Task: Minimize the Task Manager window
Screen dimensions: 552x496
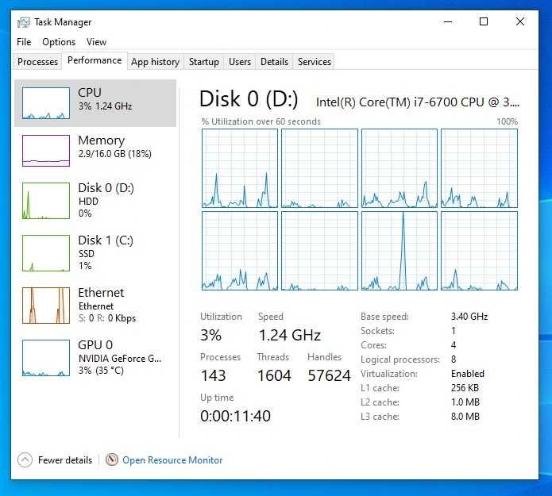Action: click(448, 21)
